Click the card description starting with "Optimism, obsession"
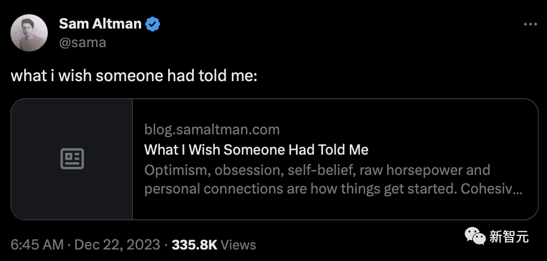The height and width of the screenshot is (261, 547). pos(317,170)
